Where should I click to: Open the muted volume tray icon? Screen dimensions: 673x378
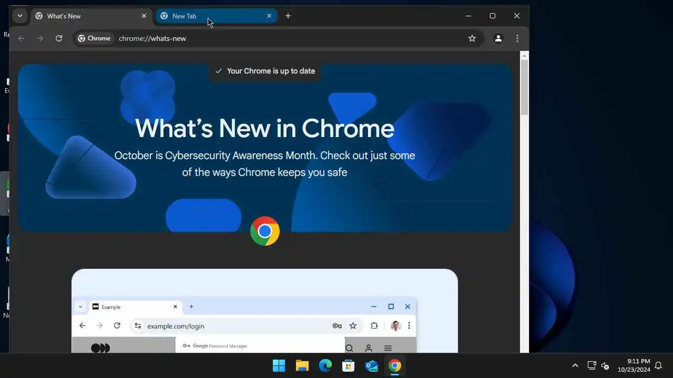click(605, 365)
